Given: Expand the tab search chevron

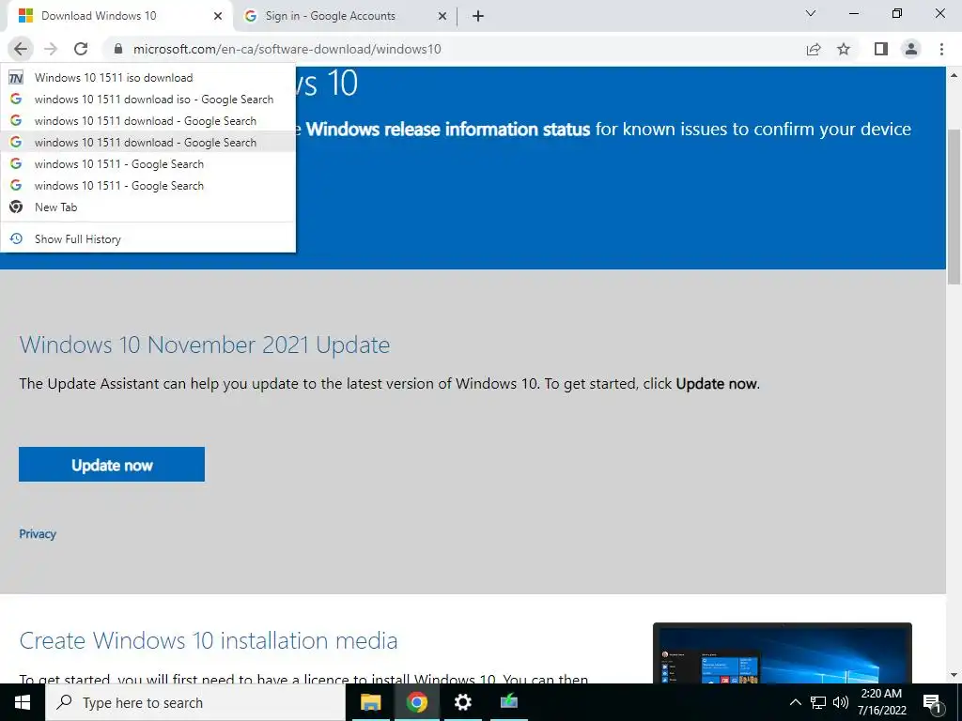Looking at the screenshot, I should pos(811,13).
